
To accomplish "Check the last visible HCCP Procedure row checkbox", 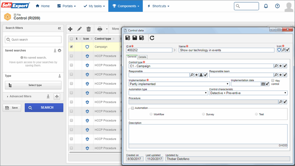I will [x=71, y=148].
